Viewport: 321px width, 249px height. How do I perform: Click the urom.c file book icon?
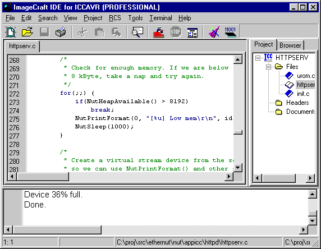coord(289,76)
